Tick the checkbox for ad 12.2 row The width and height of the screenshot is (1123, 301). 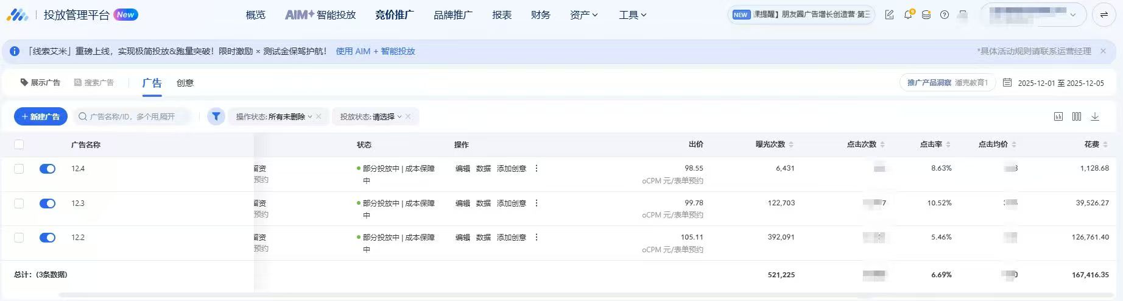point(19,238)
